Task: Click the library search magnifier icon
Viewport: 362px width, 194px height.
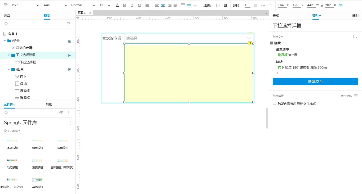Action: [x=6, y=113]
